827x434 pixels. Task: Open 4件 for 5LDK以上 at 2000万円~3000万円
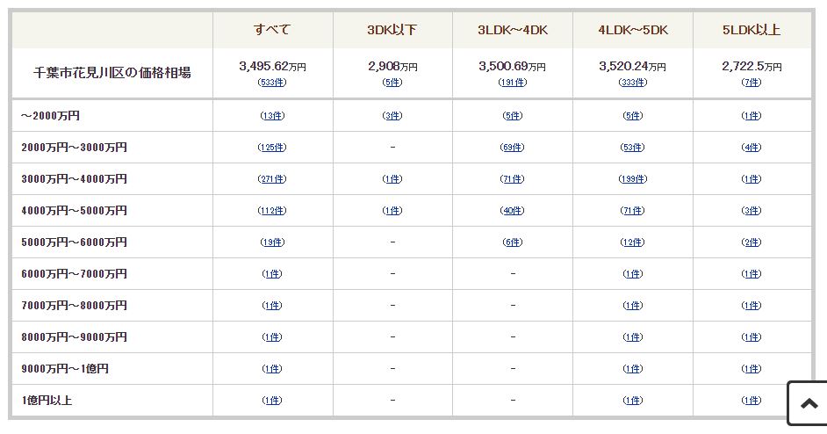tap(751, 148)
